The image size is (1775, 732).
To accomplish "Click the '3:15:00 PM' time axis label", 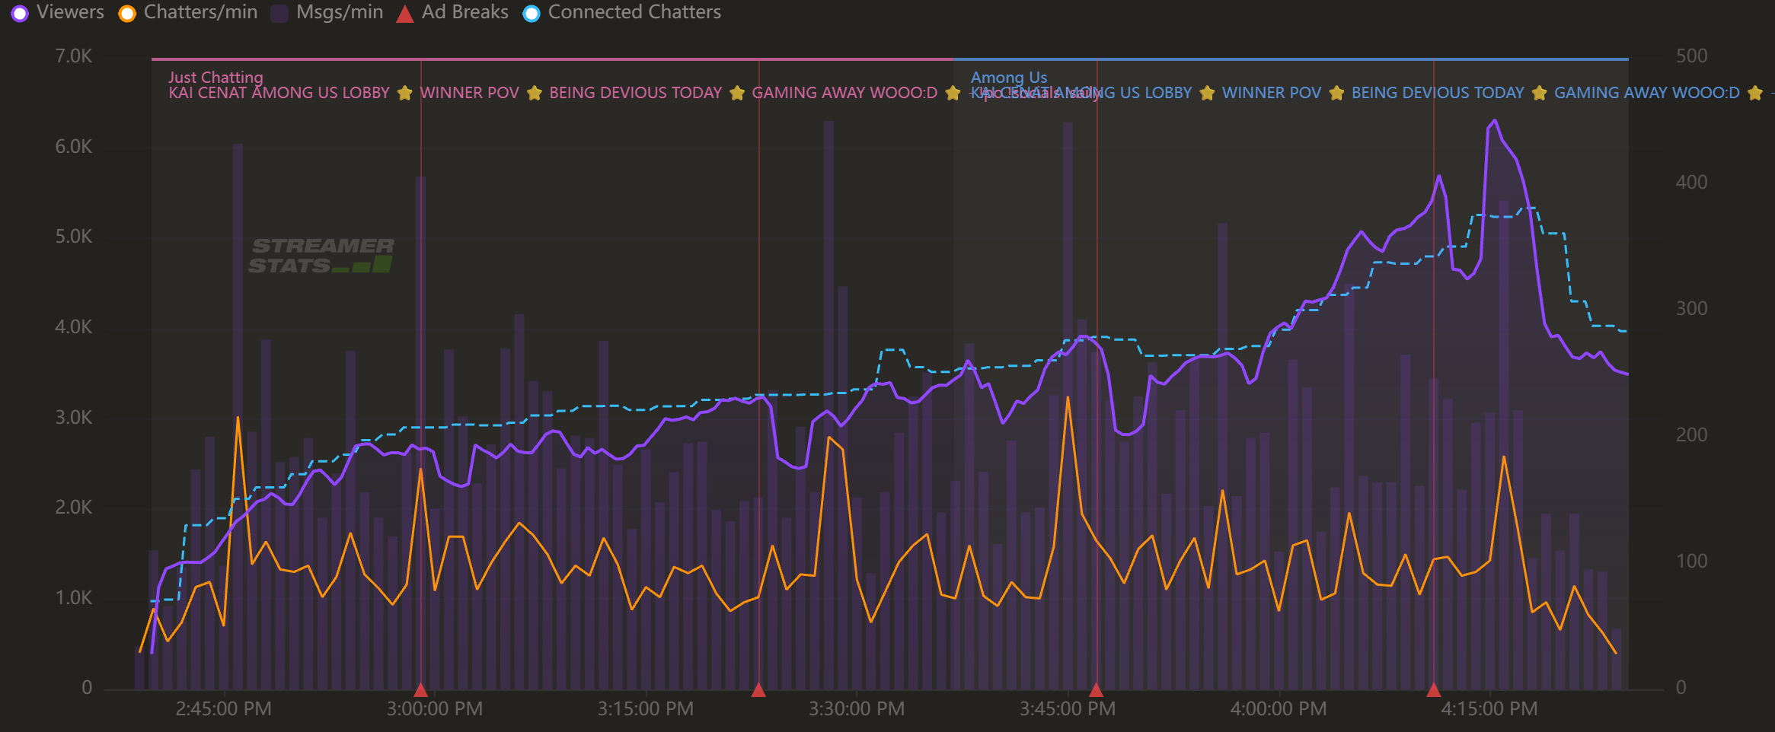I will 645,709.
